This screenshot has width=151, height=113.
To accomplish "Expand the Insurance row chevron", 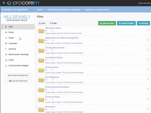I will (x=148, y=109).
